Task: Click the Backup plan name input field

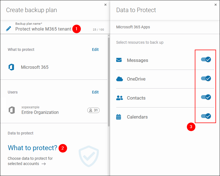Action: pyautogui.click(x=43, y=29)
